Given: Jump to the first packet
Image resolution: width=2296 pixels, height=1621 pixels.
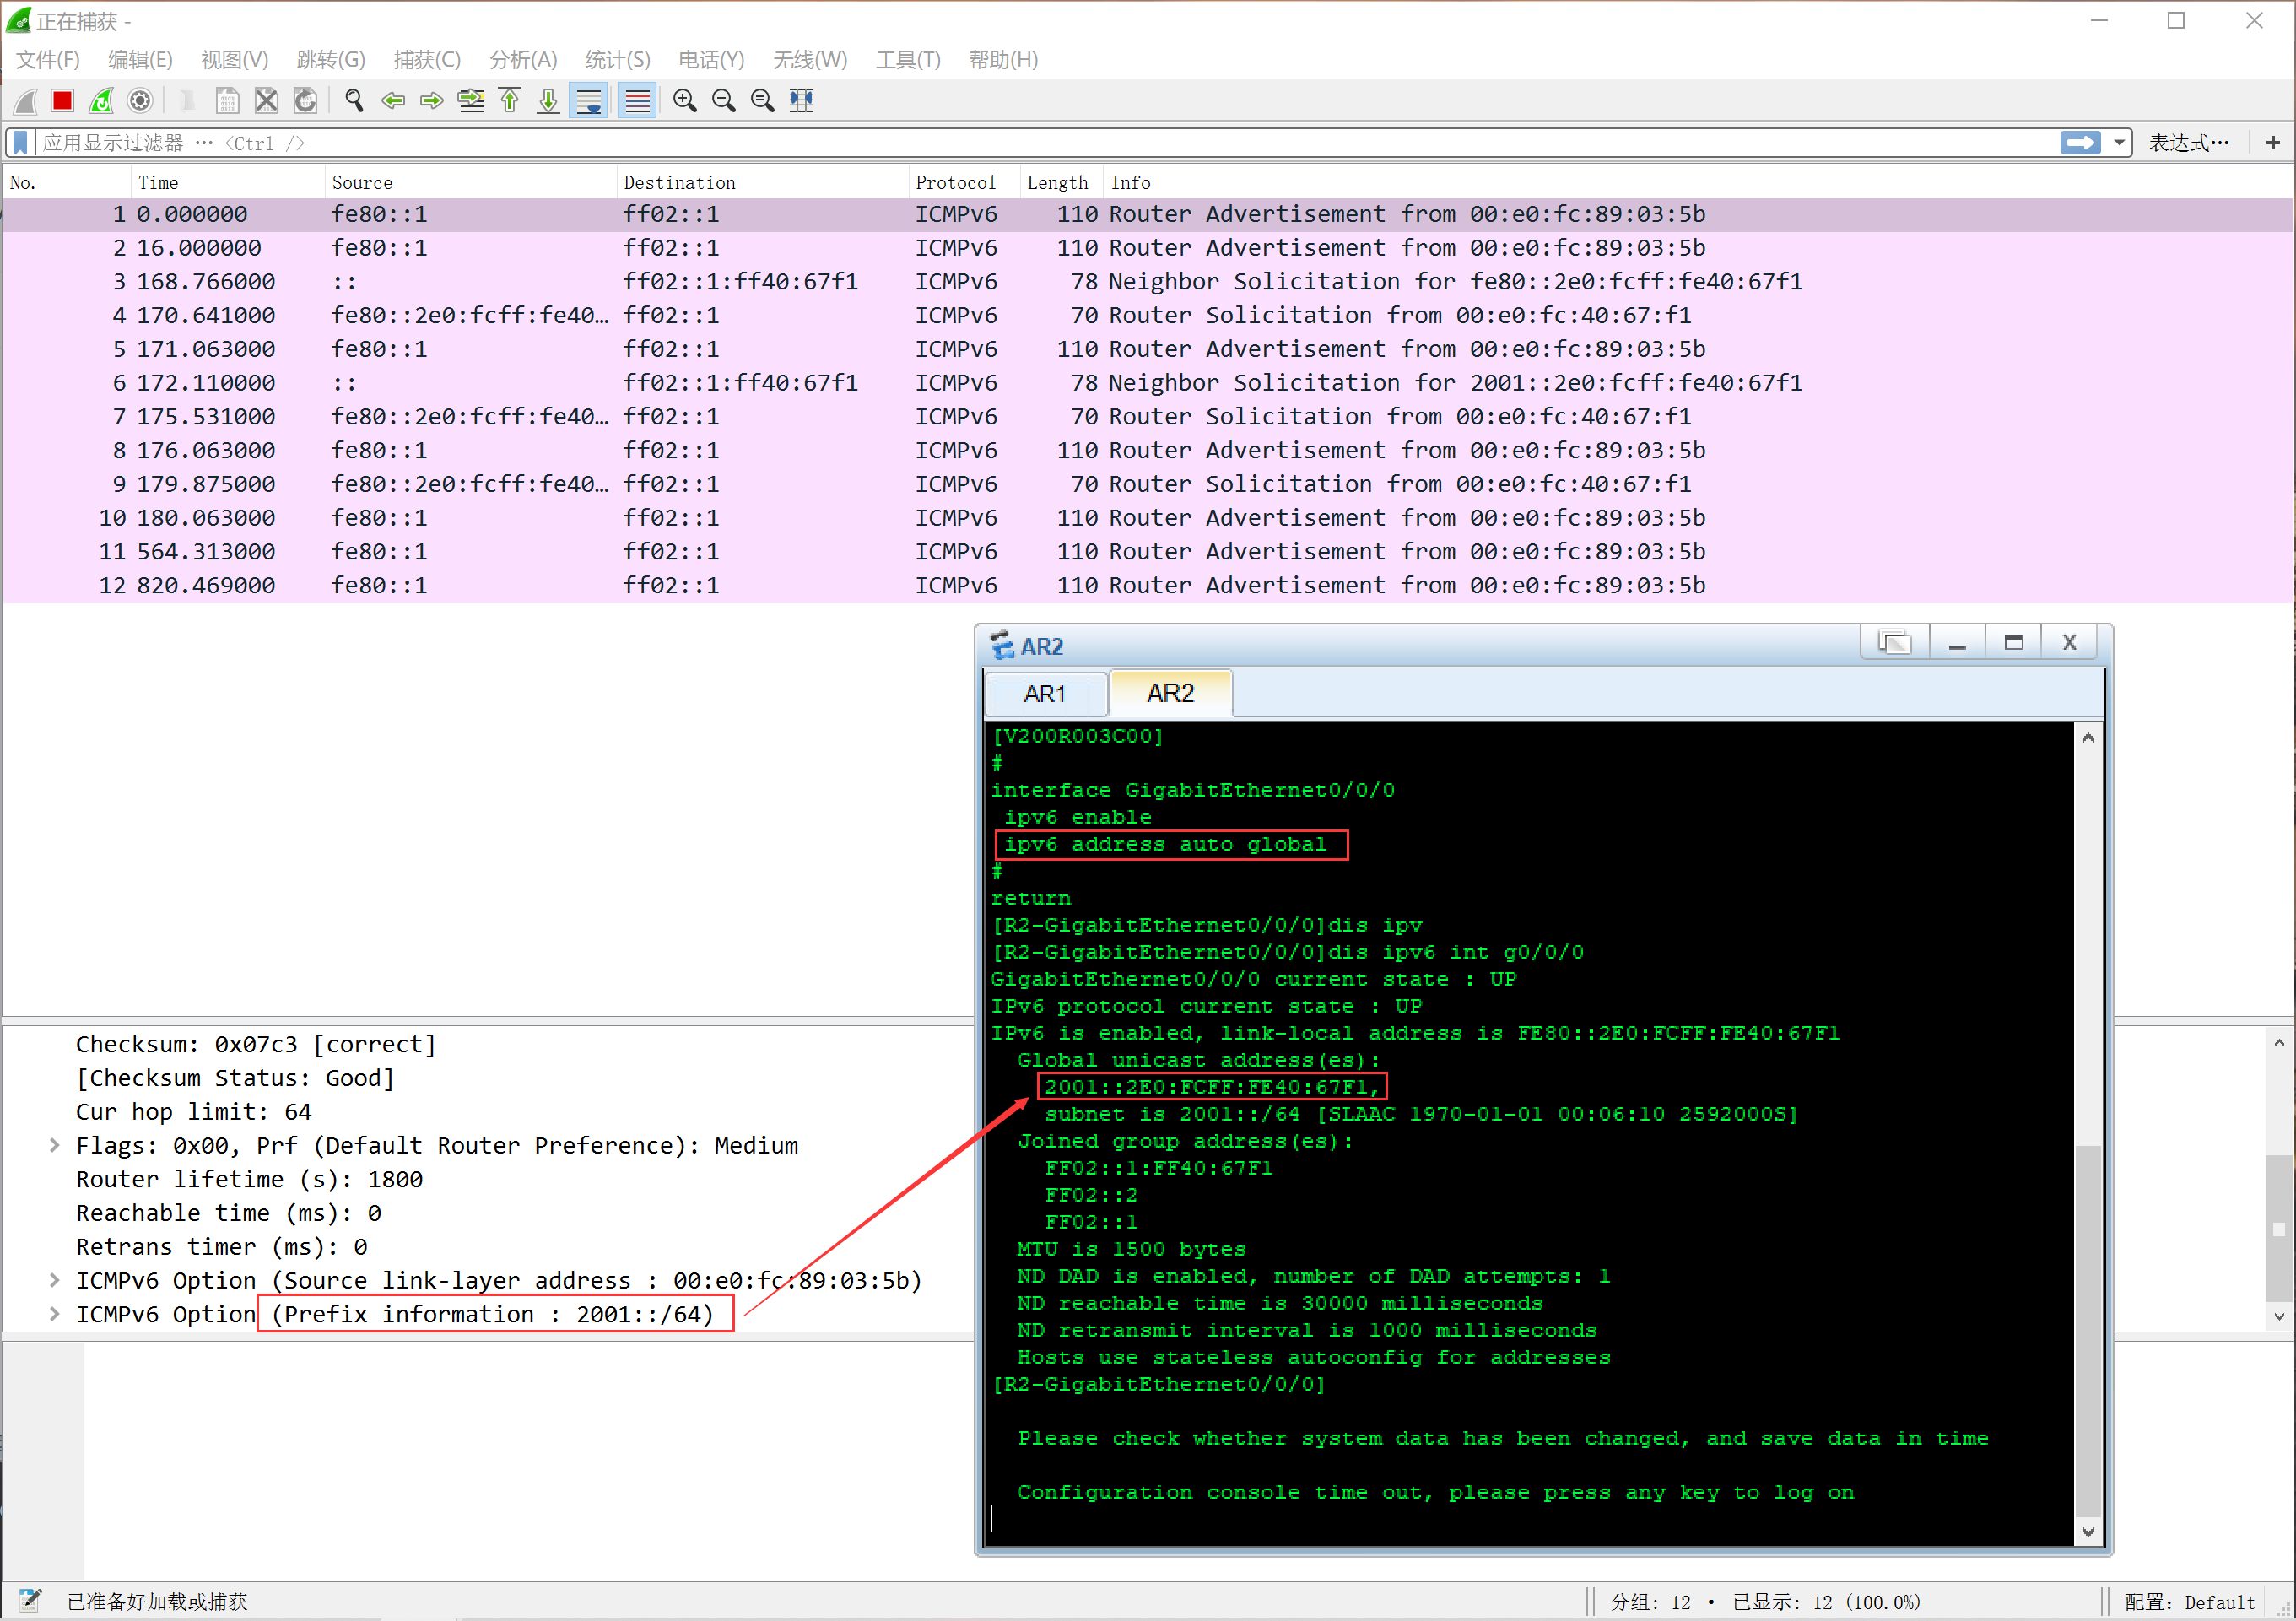Looking at the screenshot, I should (x=510, y=101).
